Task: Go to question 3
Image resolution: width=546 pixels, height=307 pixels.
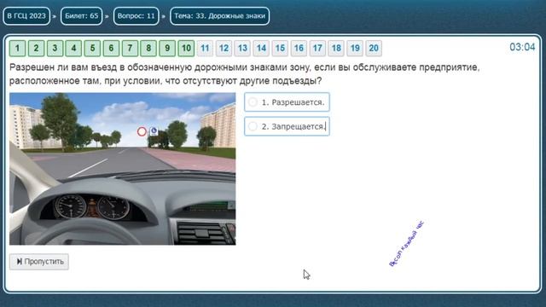Action: click(x=55, y=48)
